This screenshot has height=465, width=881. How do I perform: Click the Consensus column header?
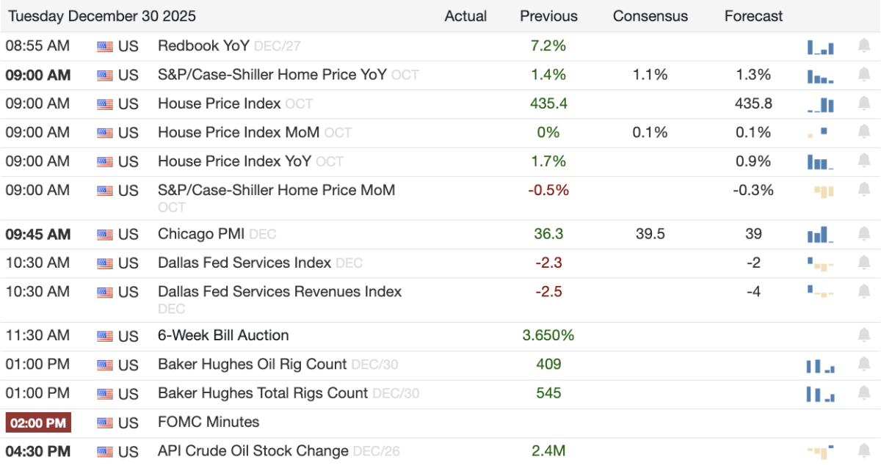tap(650, 16)
